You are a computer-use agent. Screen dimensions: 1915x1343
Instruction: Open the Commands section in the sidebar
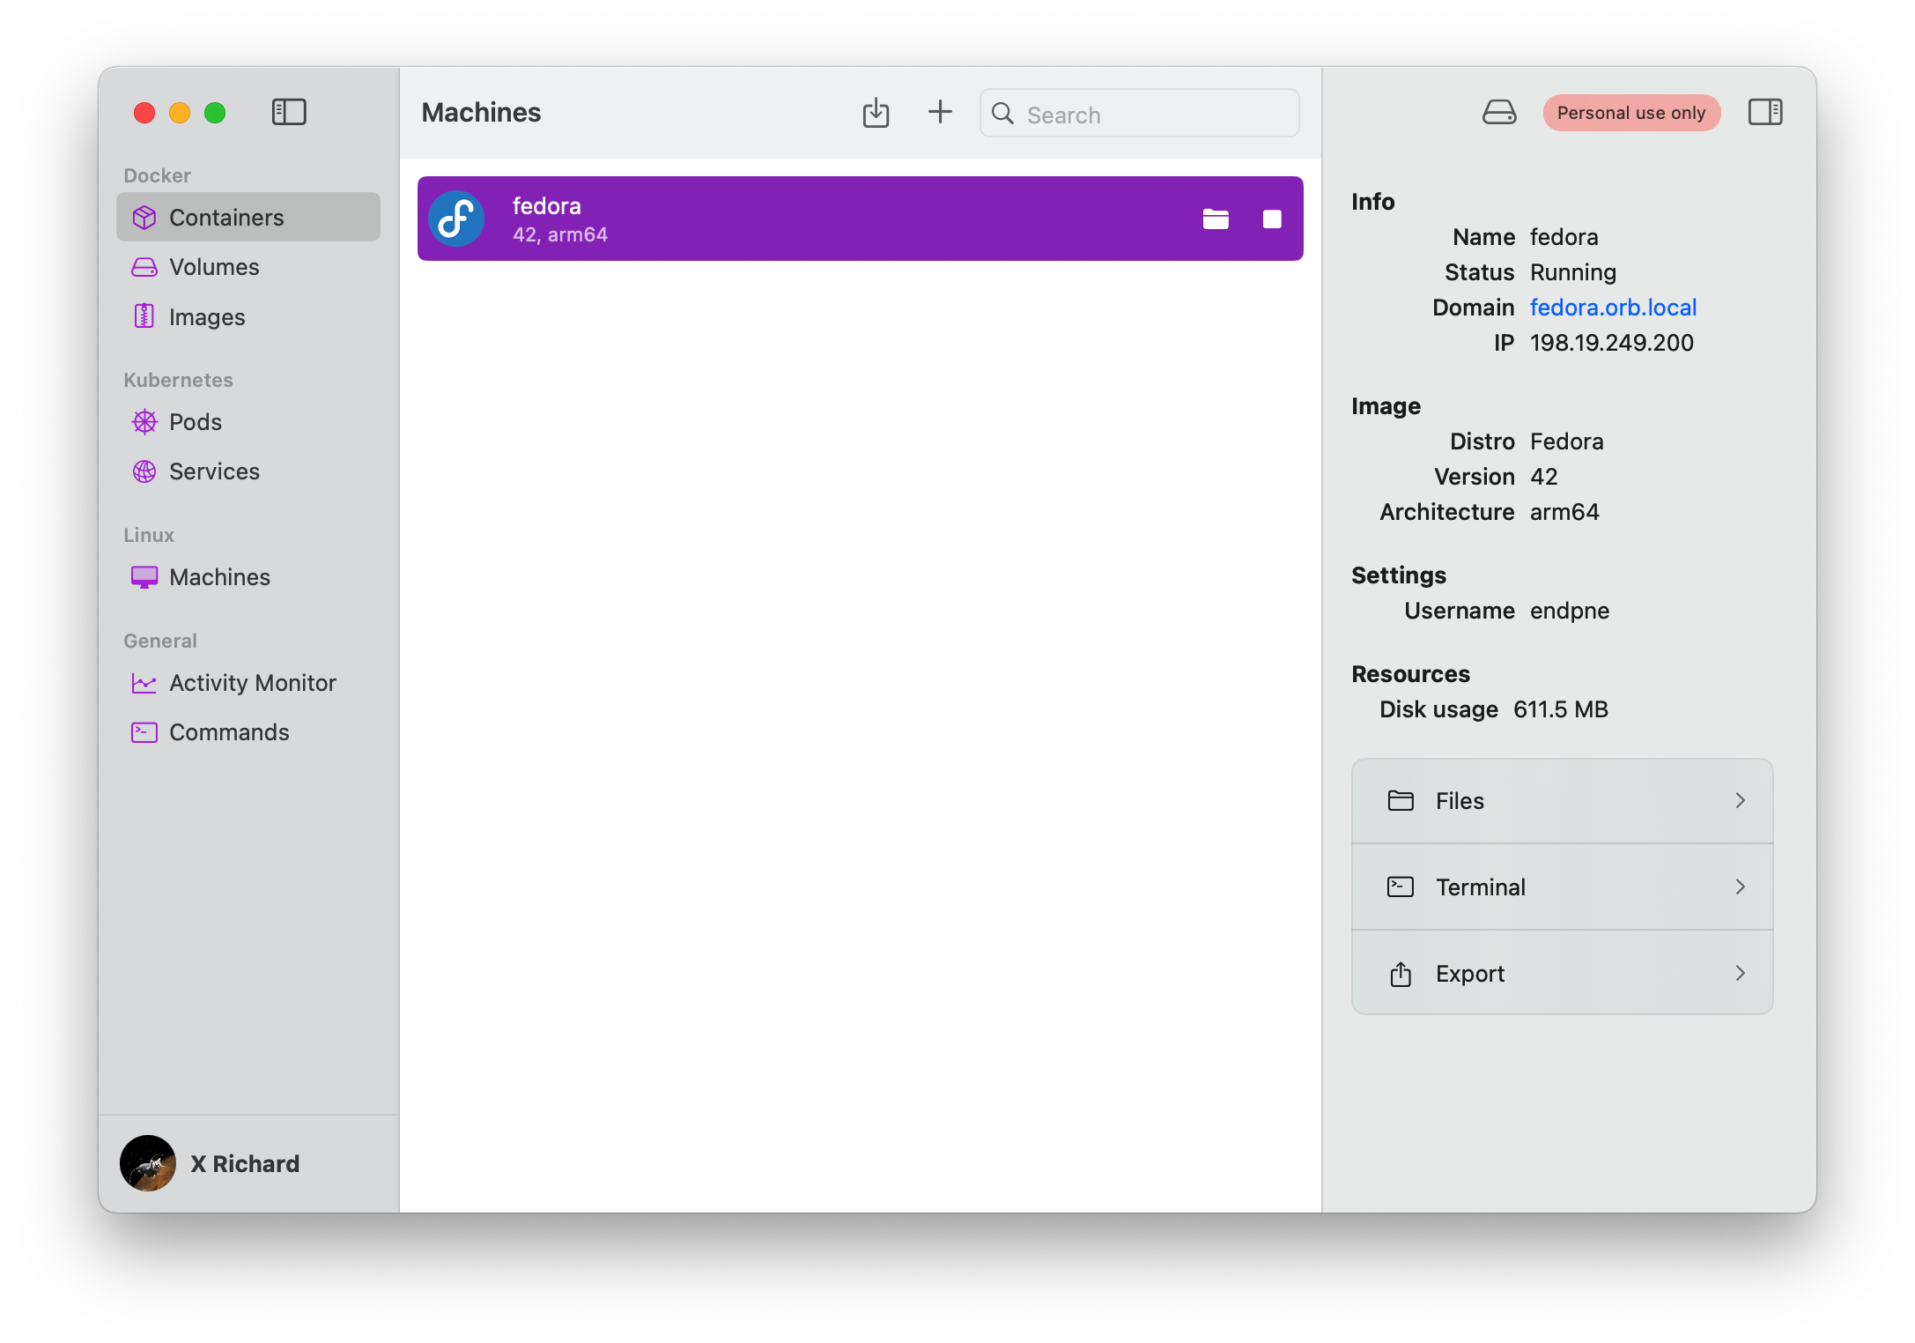pyautogui.click(x=229, y=732)
